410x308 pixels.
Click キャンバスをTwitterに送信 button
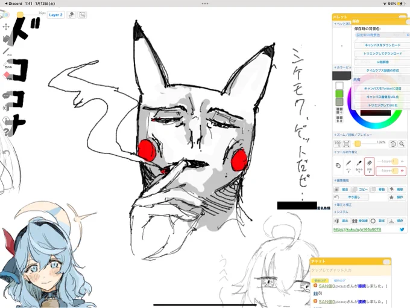pos(382,89)
